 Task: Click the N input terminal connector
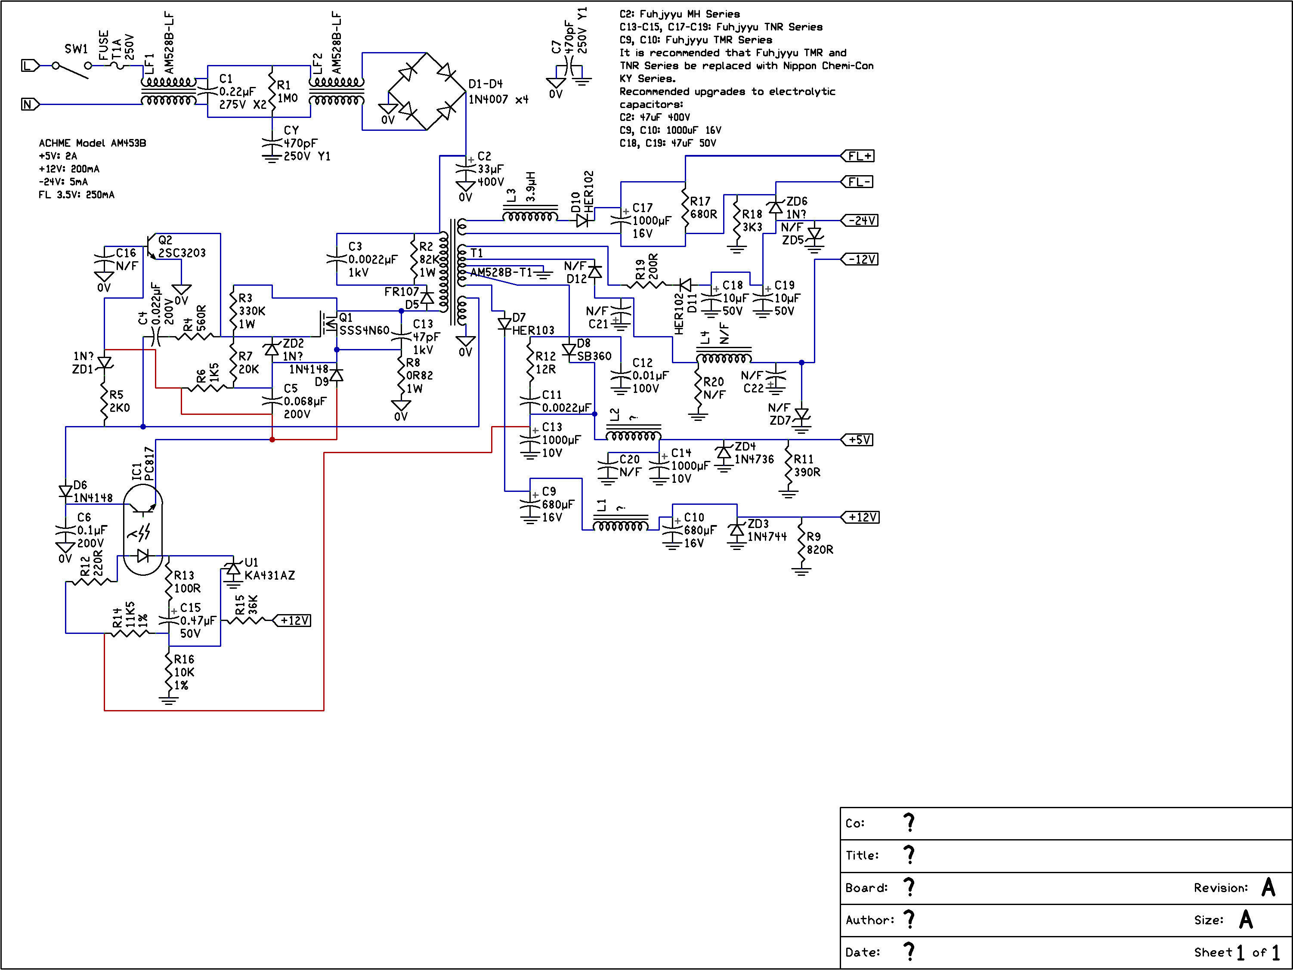[31, 105]
